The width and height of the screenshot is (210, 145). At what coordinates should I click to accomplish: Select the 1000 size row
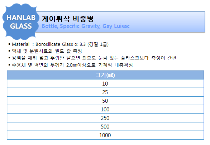pyautogui.click(x=105, y=135)
